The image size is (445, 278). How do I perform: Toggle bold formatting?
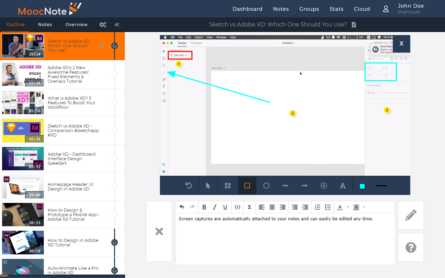[x=204, y=207]
